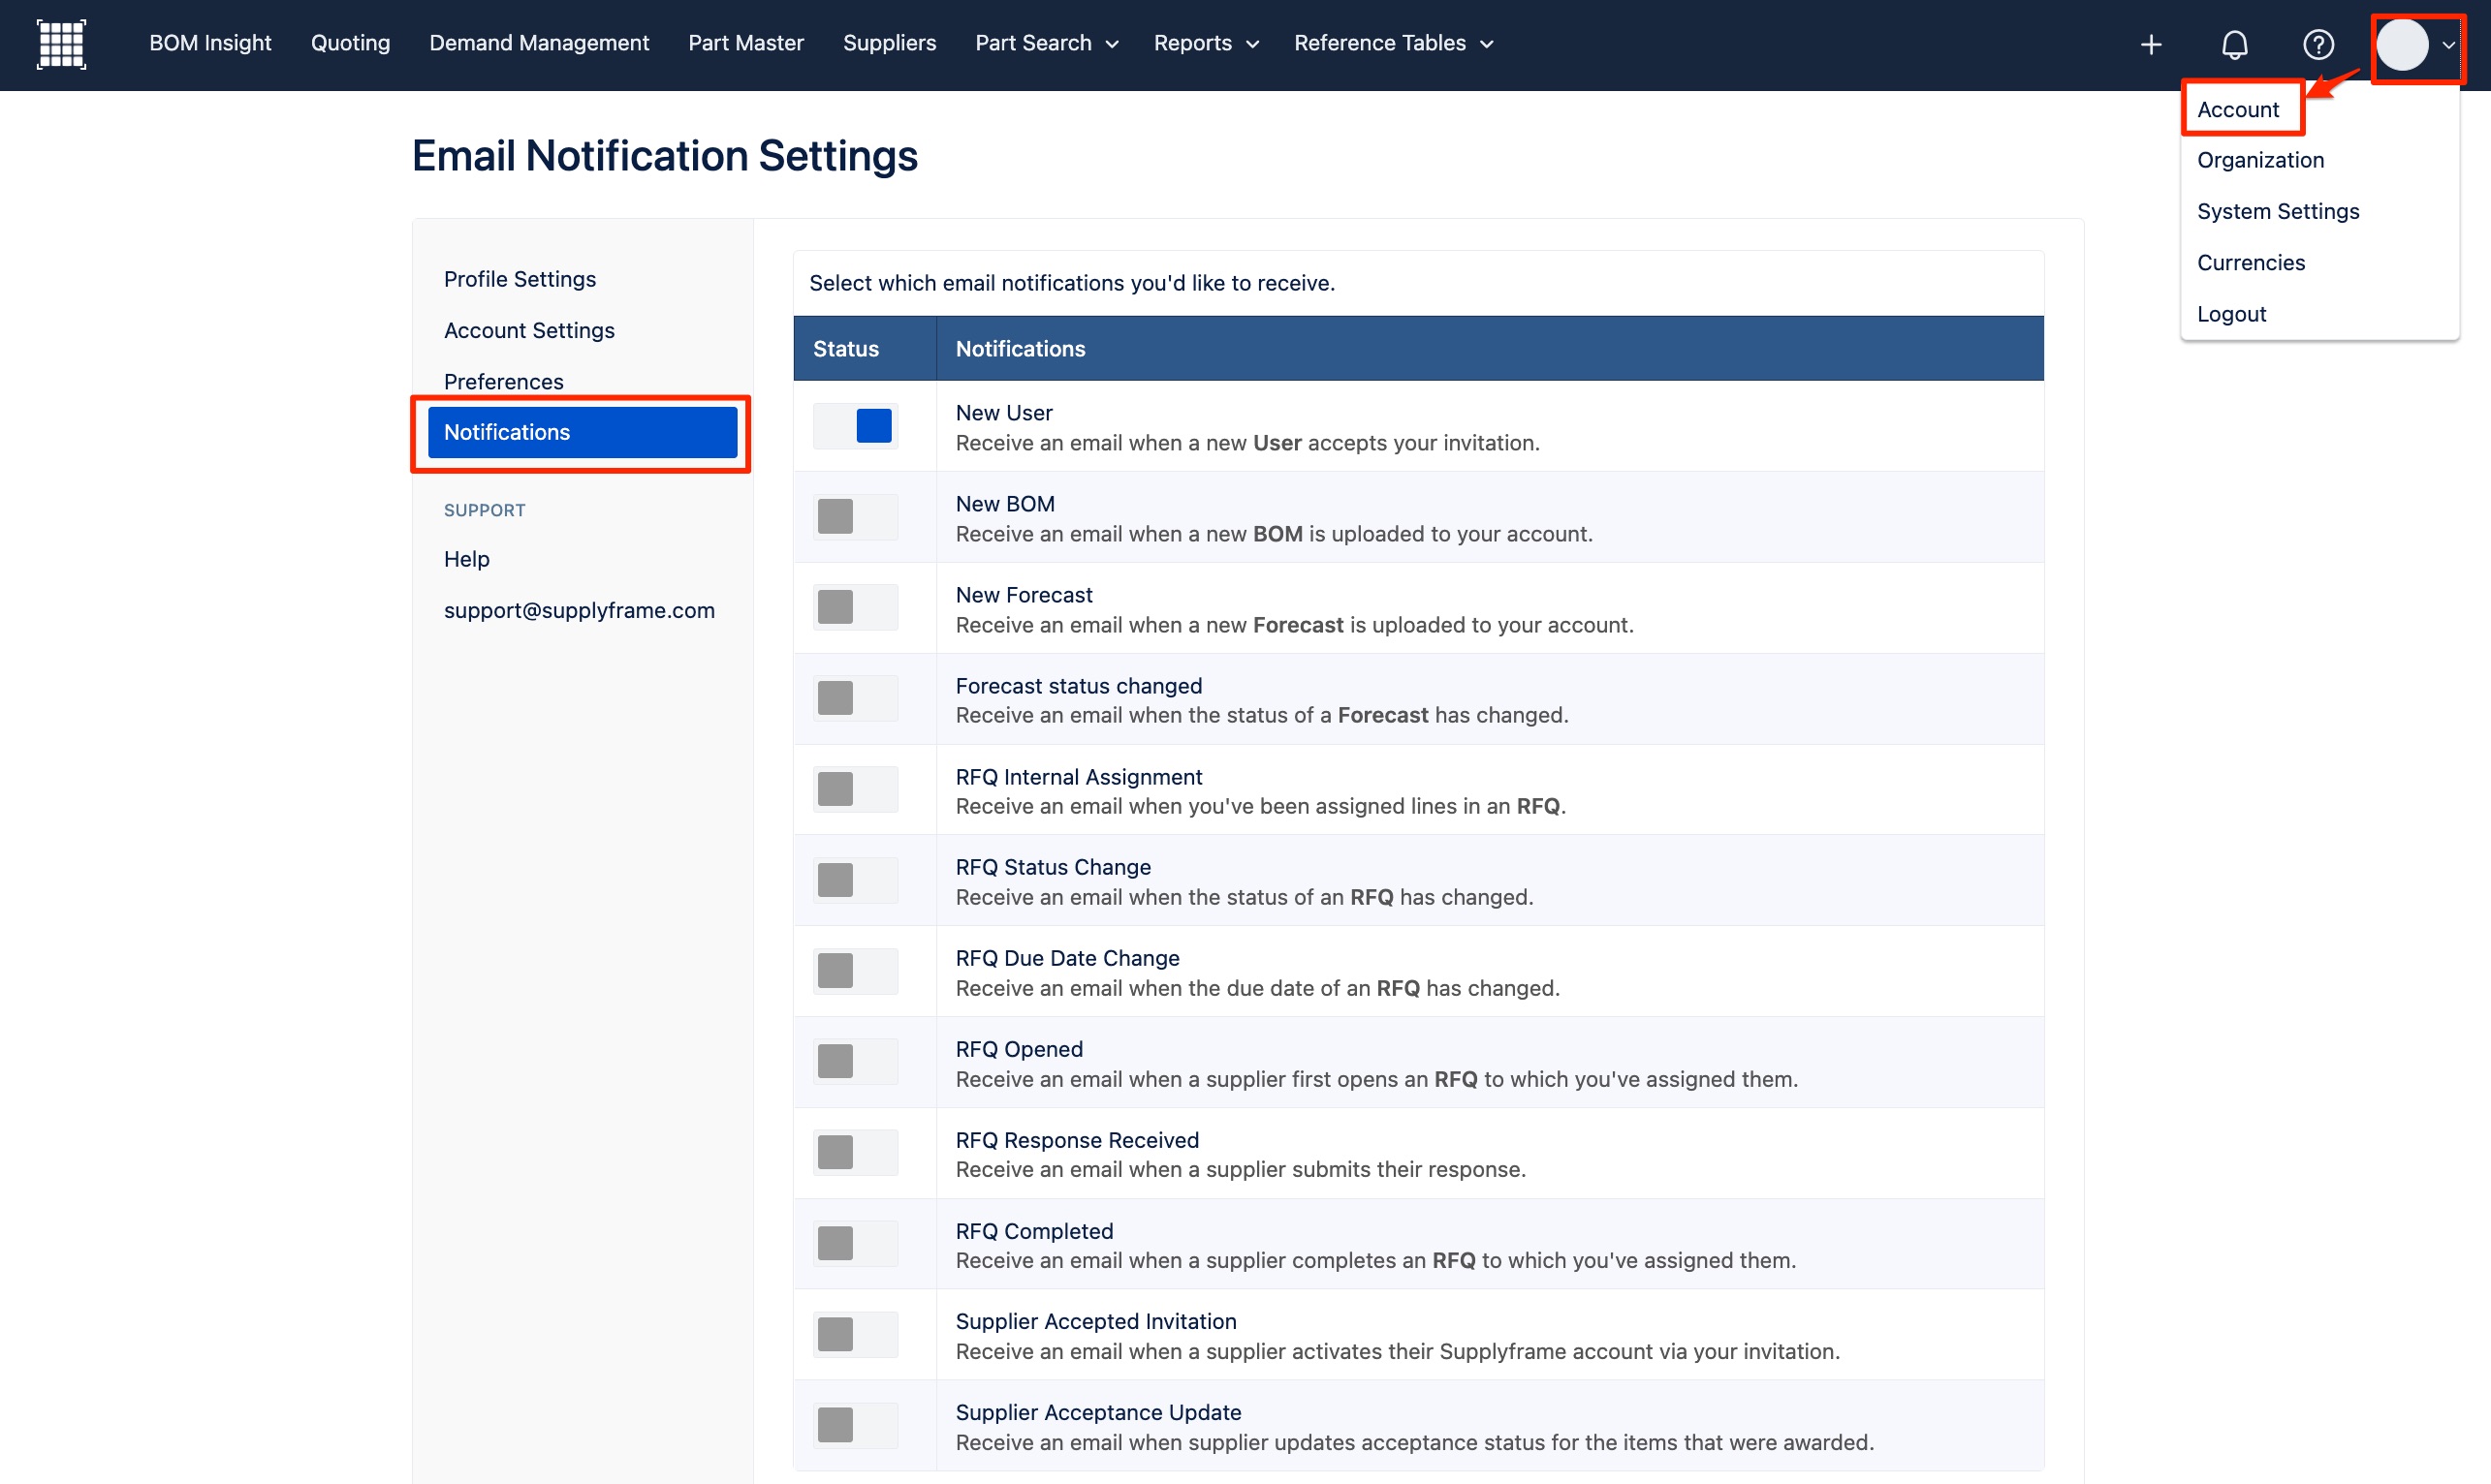Toggle Forecast status changed switch
Screen dimensions: 2491x1484
855,698
